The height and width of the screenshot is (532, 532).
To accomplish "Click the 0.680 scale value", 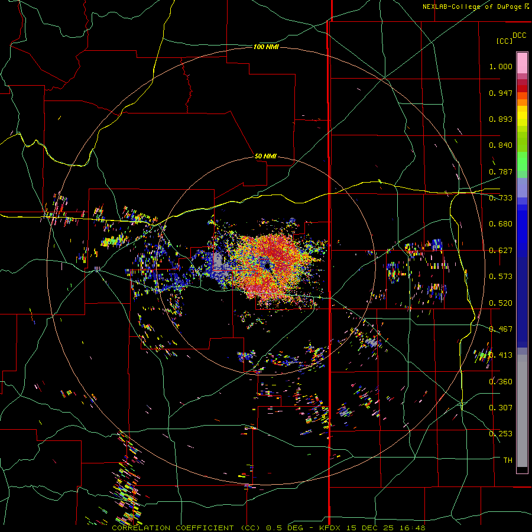I will 501,224.
